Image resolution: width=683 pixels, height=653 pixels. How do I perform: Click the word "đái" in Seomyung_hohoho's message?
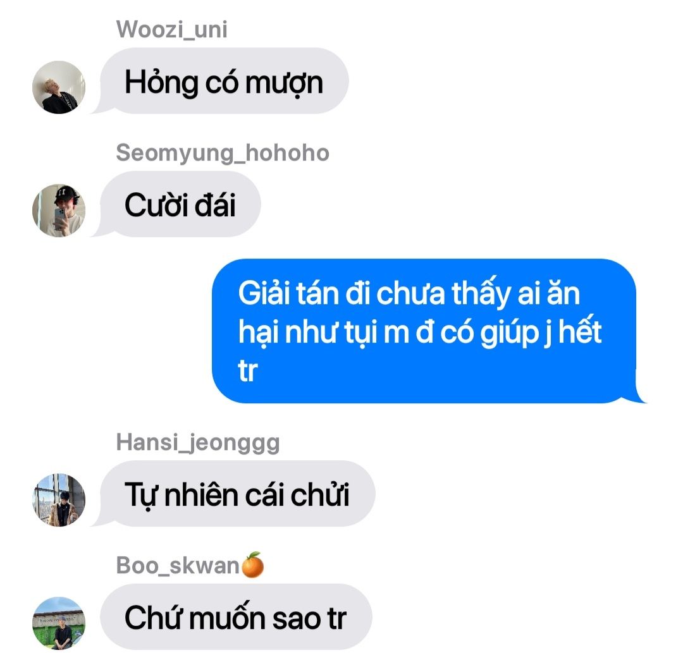pyautogui.click(x=215, y=204)
